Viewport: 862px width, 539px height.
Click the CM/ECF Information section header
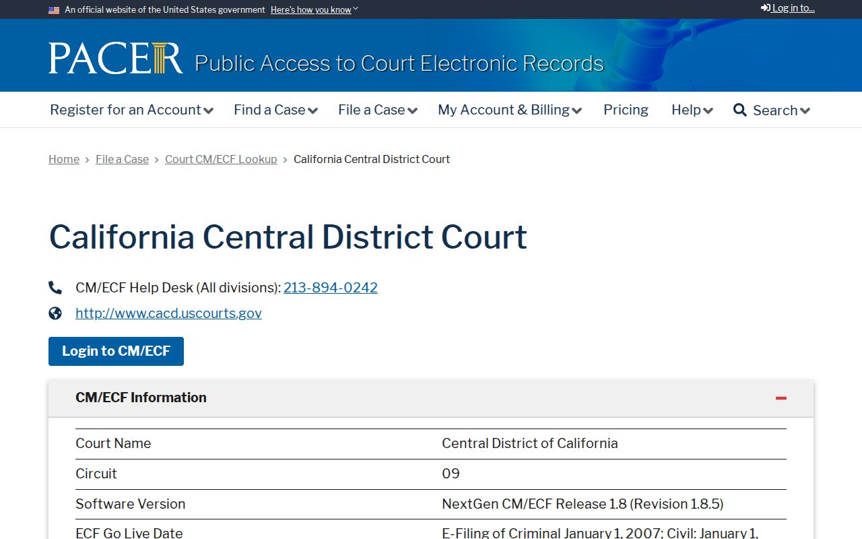[x=431, y=398]
